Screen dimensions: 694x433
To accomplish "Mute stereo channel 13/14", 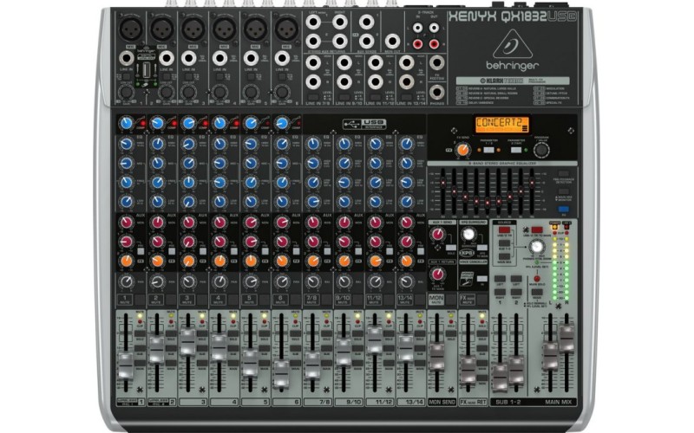I will click(x=405, y=300).
